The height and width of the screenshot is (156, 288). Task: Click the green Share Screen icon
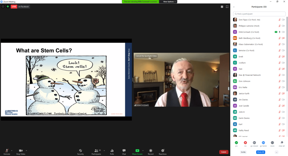(x=137, y=151)
